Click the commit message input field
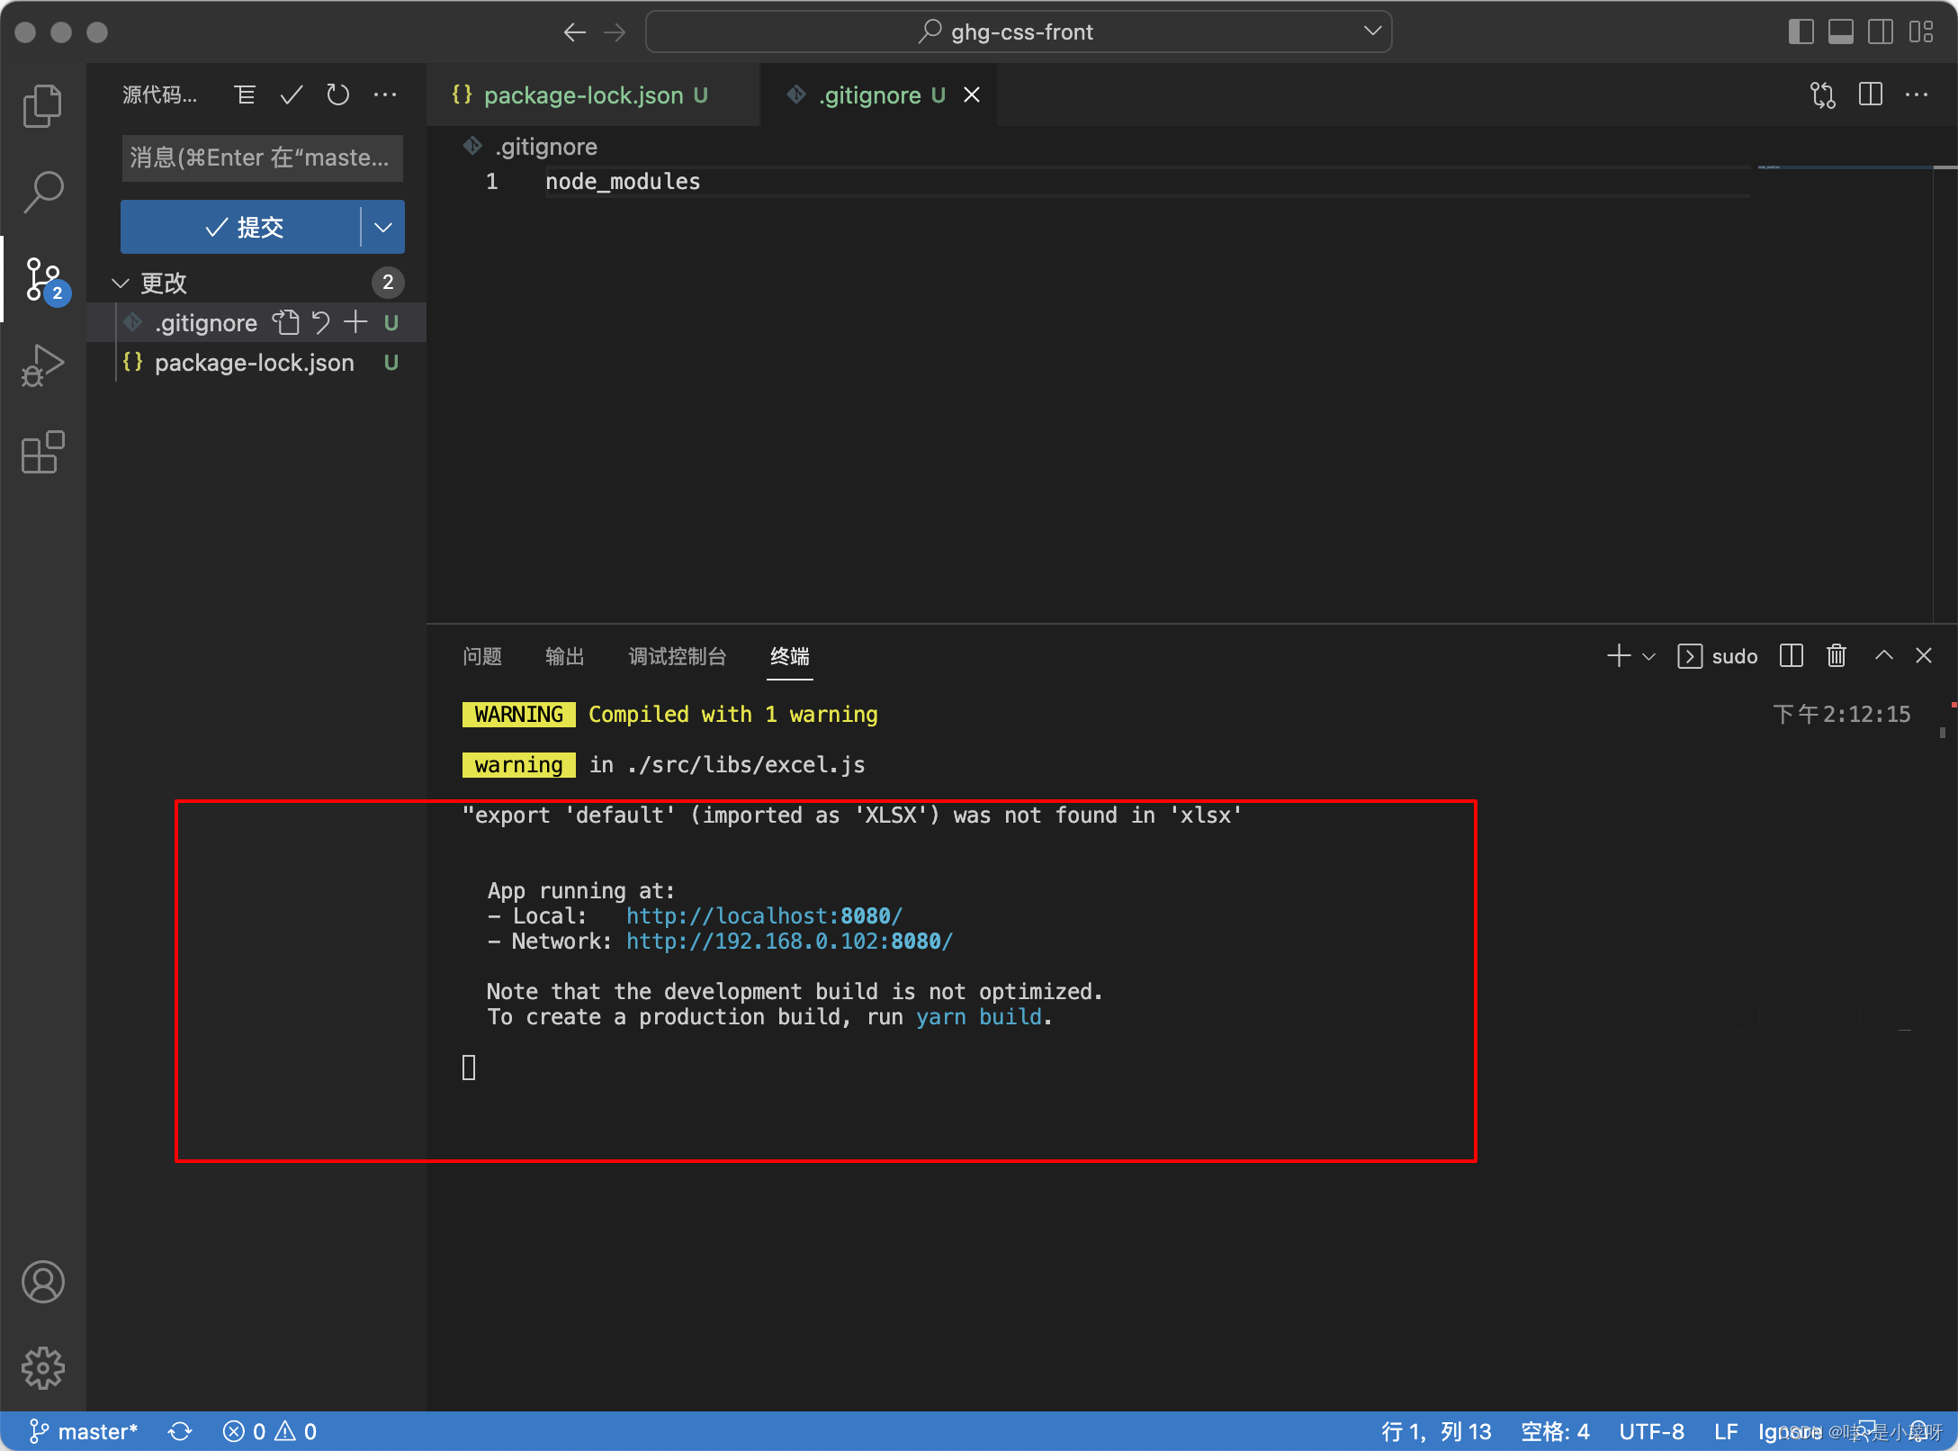Image resolution: width=1958 pixels, height=1451 pixels. (x=262, y=158)
